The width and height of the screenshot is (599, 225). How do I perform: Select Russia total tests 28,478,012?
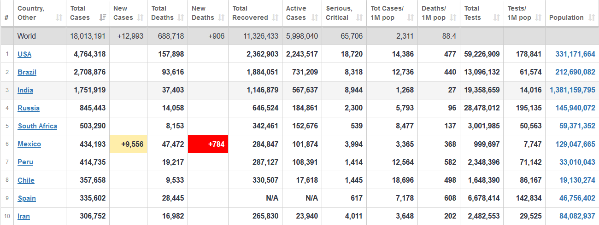click(482, 108)
